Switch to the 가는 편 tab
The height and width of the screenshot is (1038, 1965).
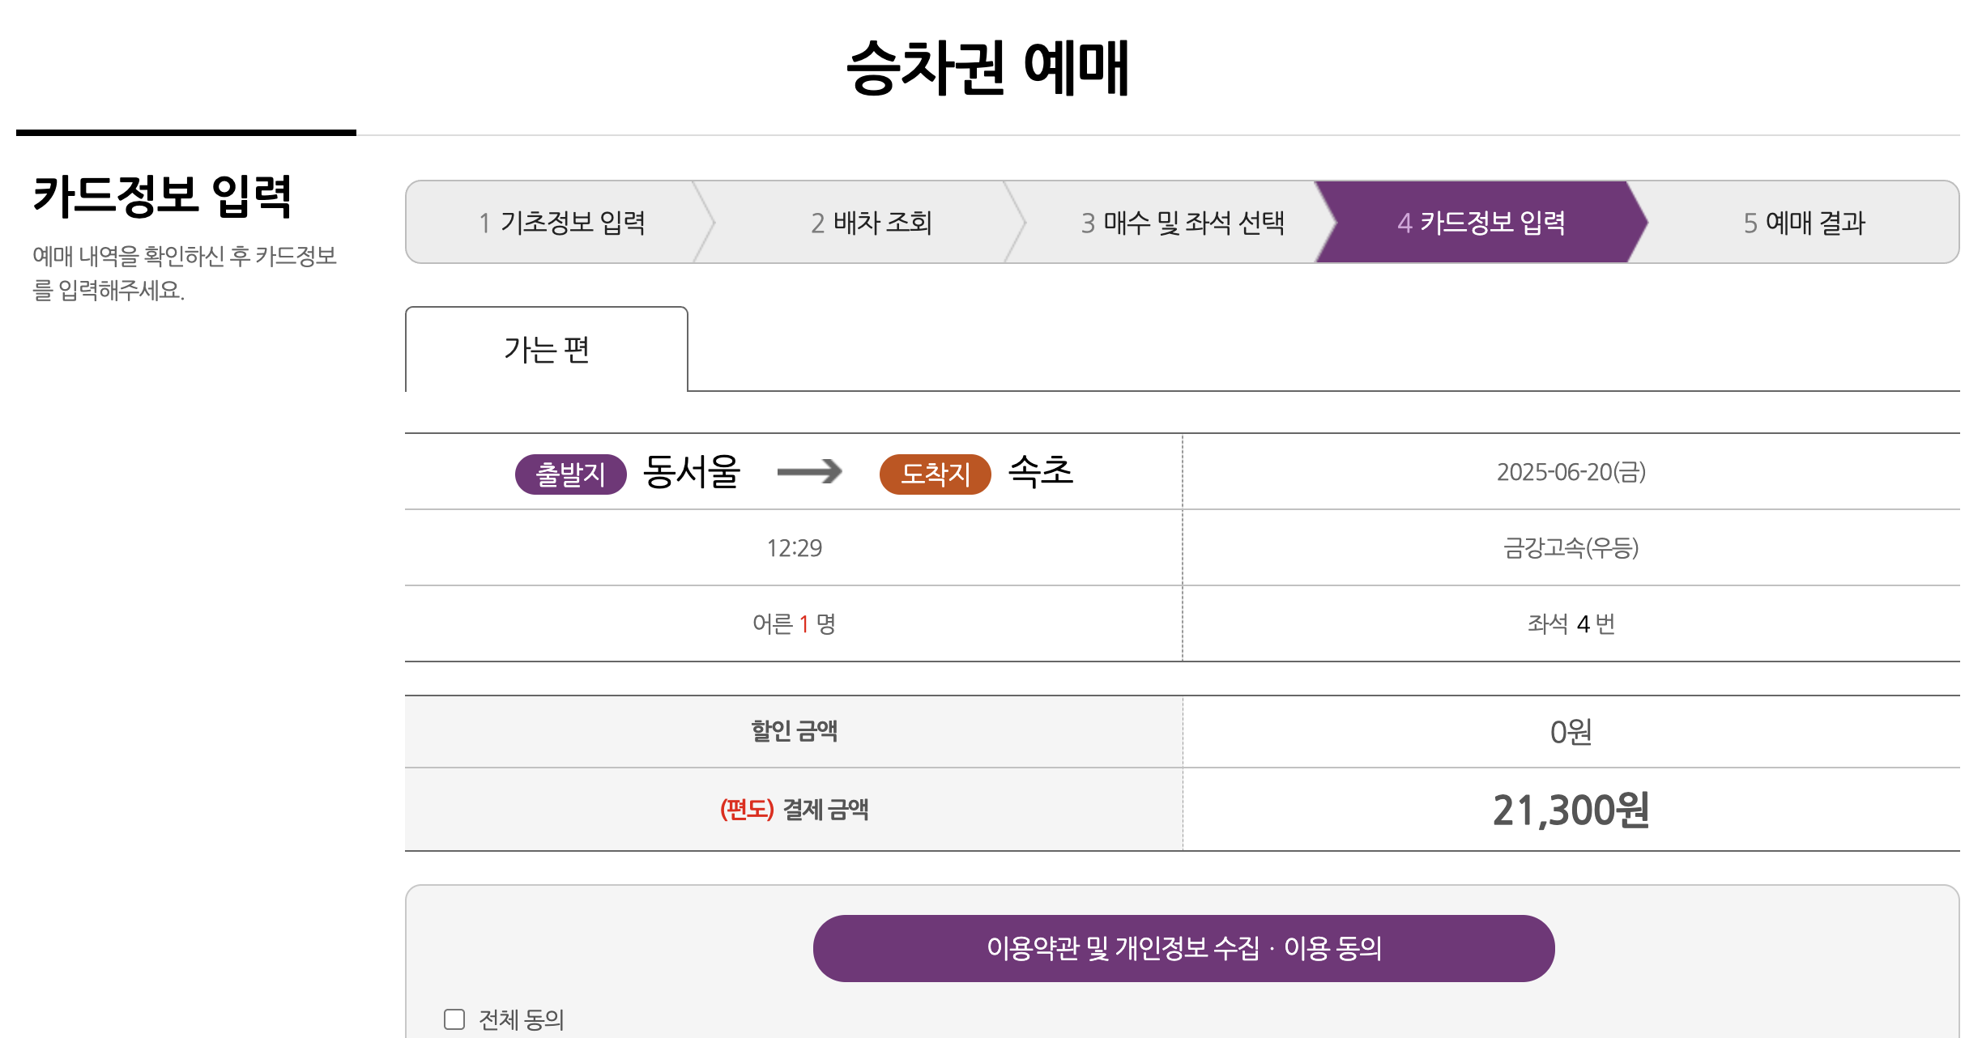coord(545,348)
